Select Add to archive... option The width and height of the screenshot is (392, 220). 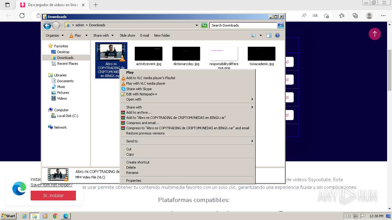tap(187, 112)
